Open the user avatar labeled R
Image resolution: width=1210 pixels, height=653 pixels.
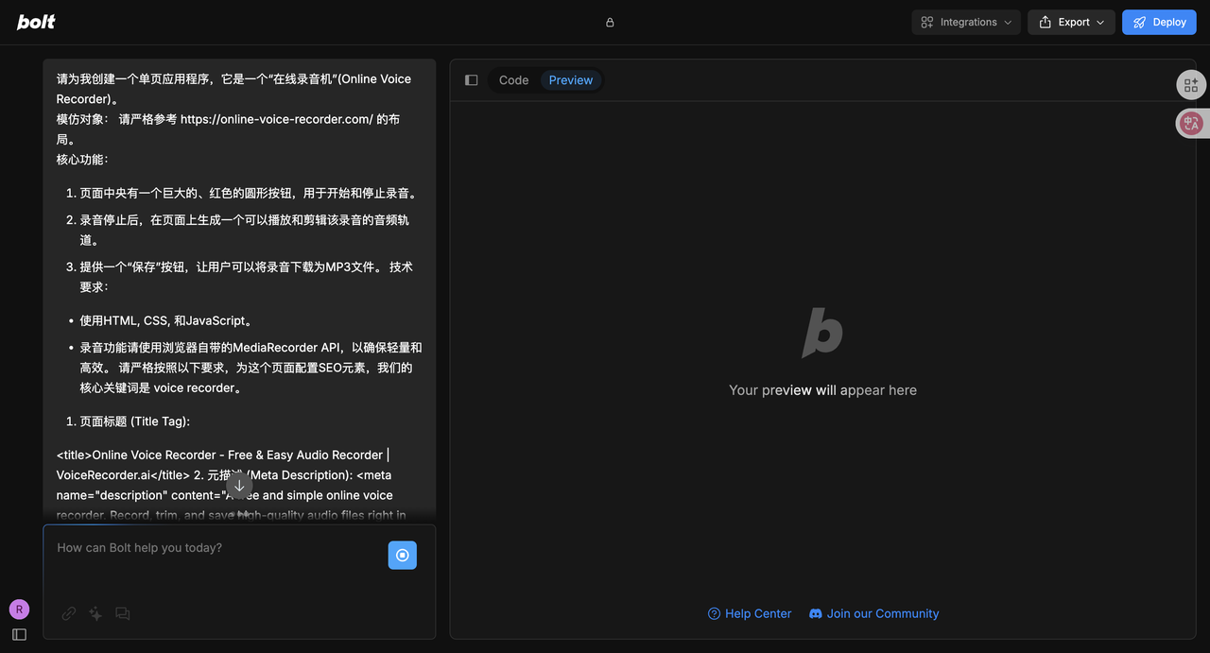(19, 610)
